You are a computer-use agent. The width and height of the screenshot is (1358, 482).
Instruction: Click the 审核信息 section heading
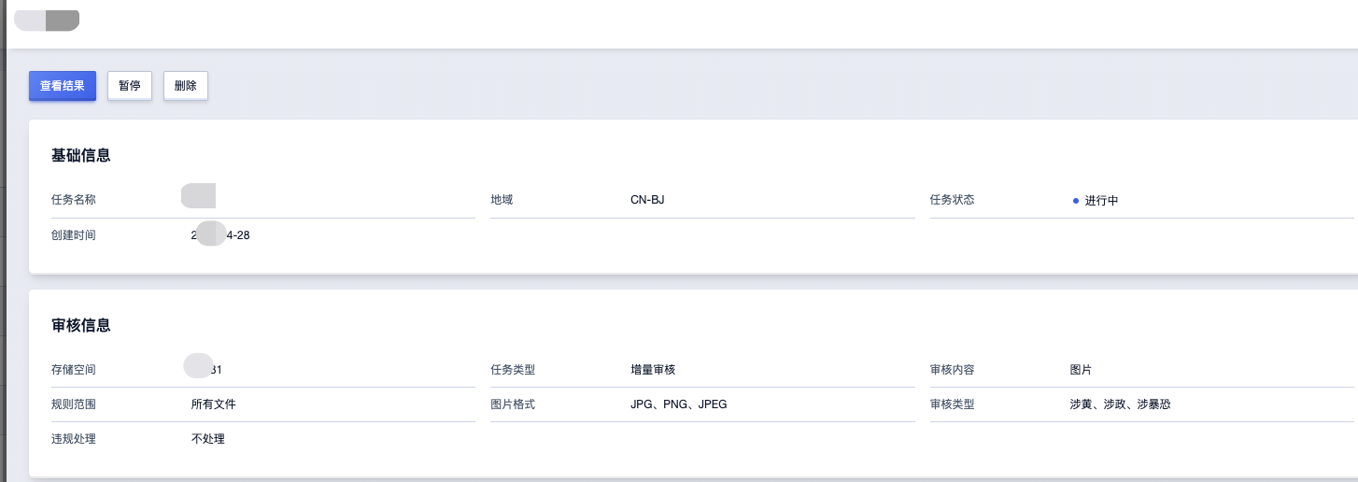81,325
